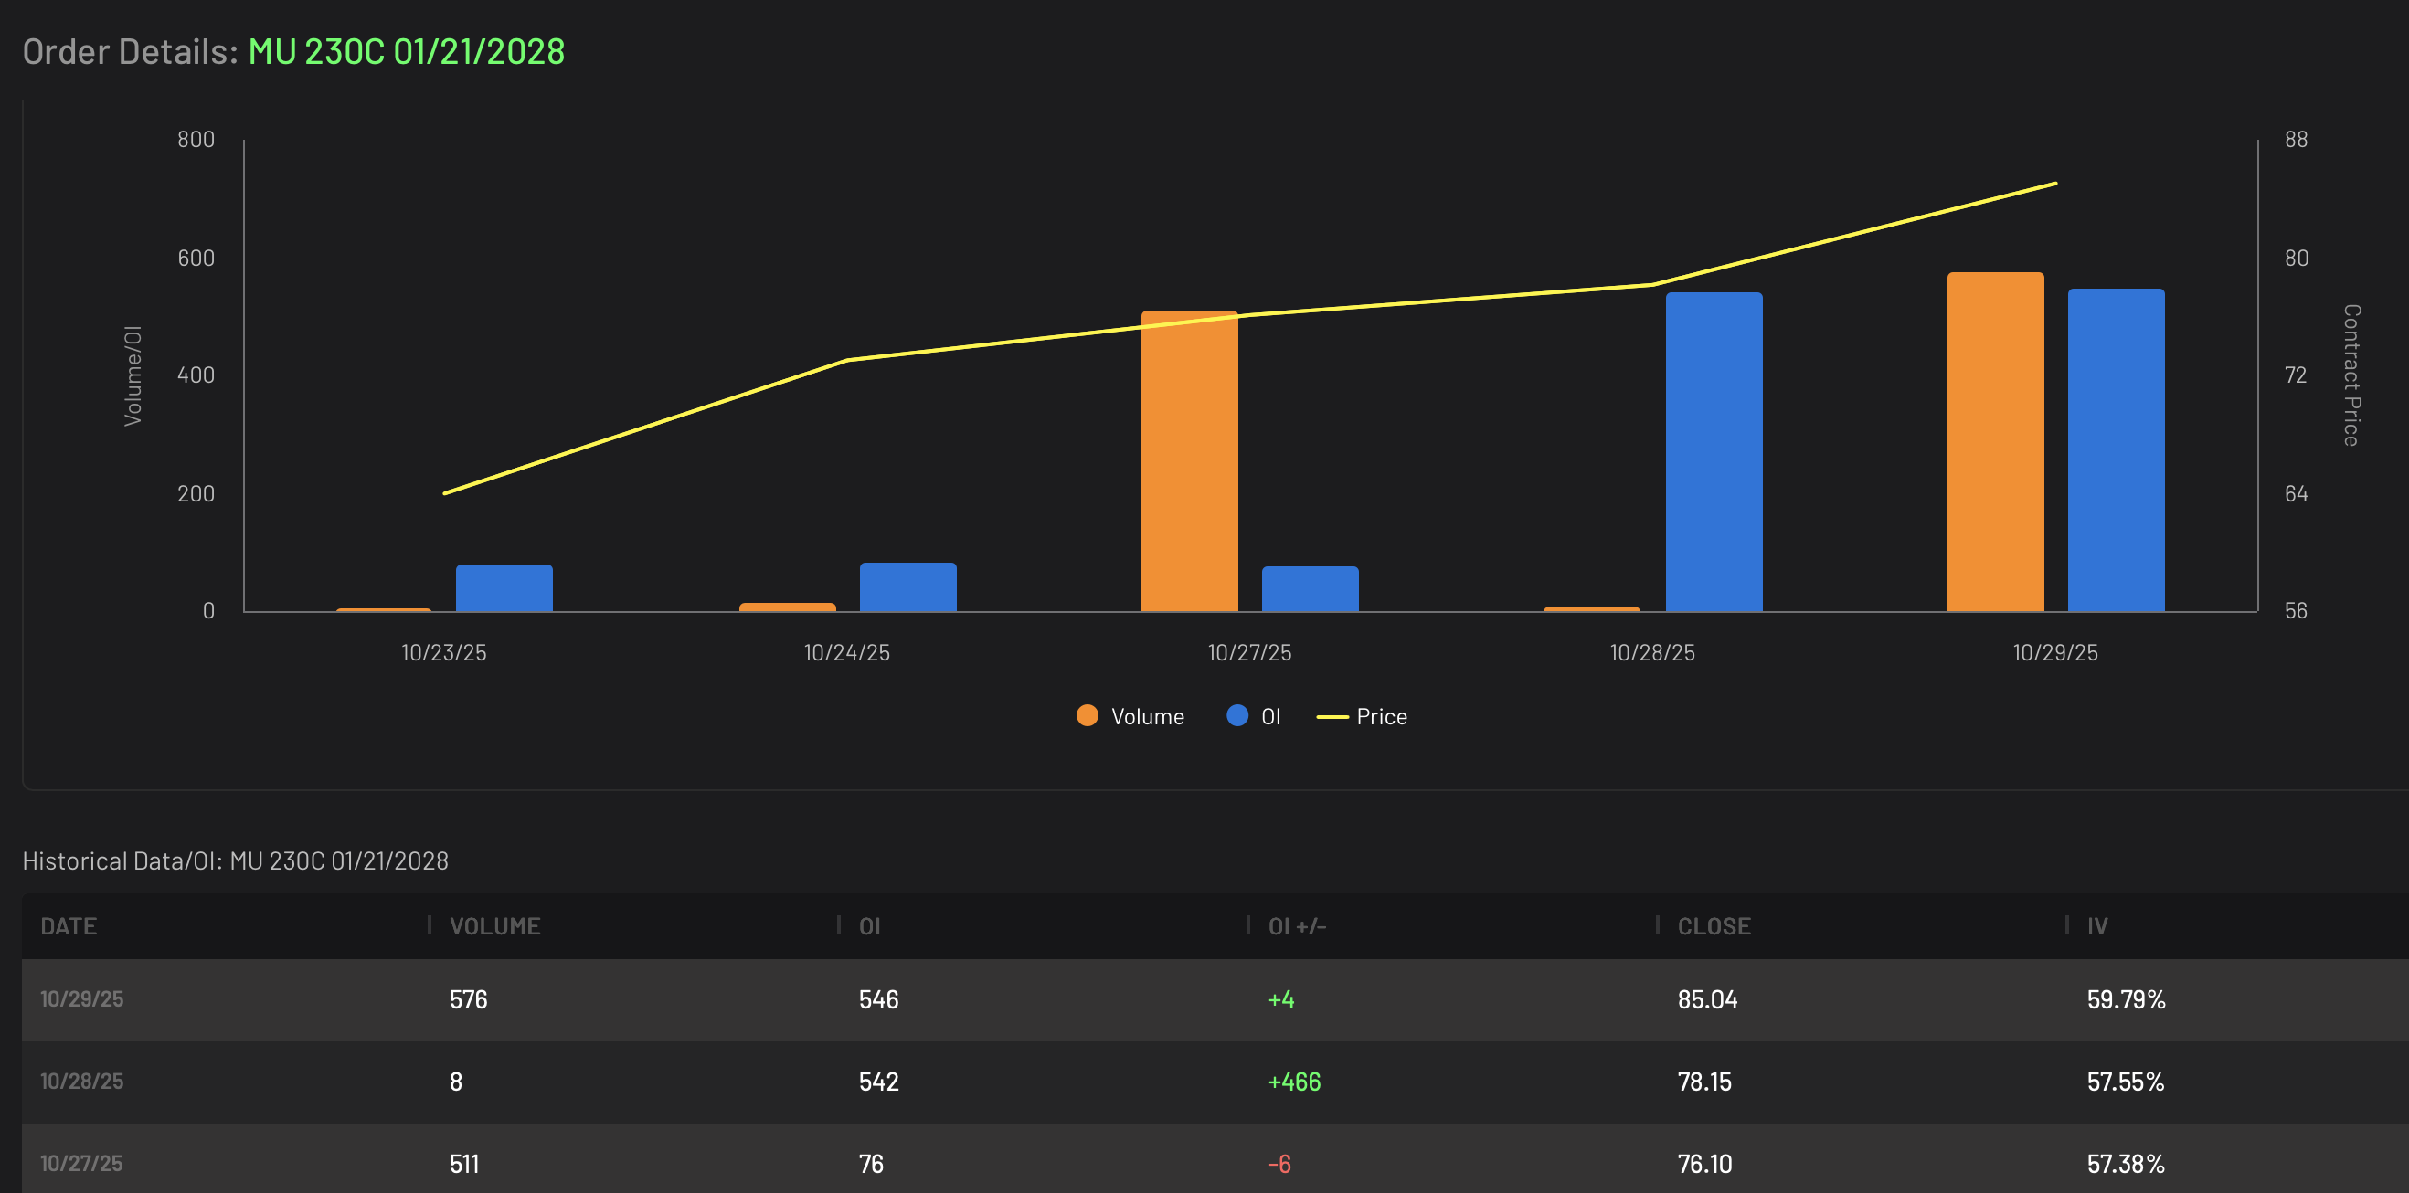Image resolution: width=2409 pixels, height=1193 pixels.
Task: Click the 57.55% IV cell
Action: click(2127, 1082)
